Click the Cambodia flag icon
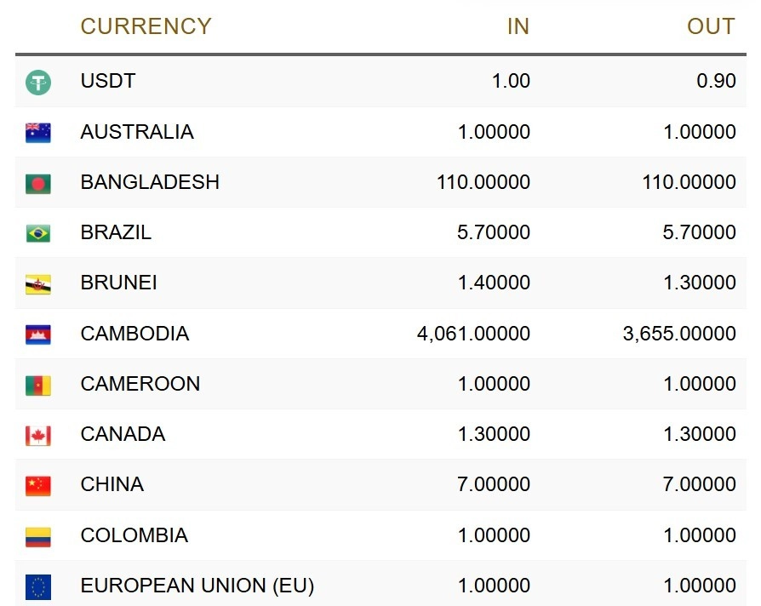761x606 pixels. (x=38, y=334)
